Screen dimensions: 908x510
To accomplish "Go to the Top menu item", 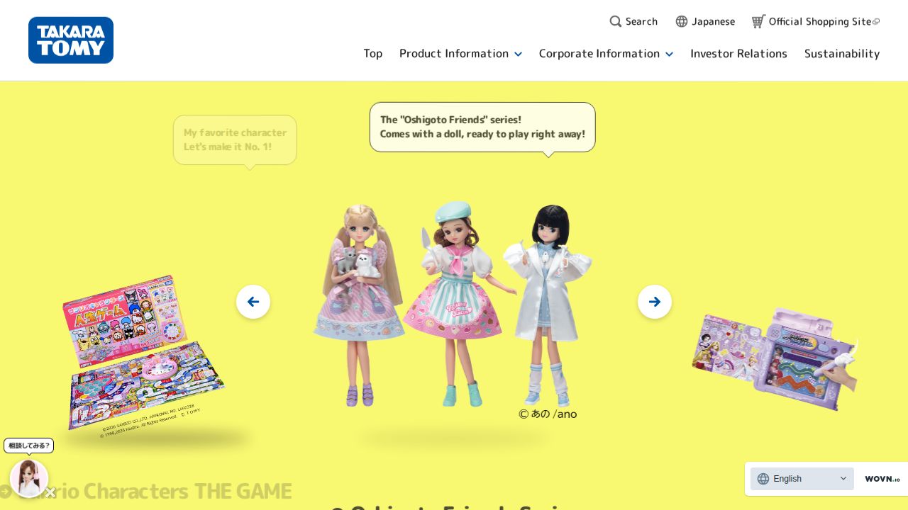I will pos(373,54).
